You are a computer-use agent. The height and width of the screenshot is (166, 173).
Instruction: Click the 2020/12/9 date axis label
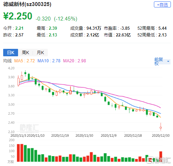(x=109, y=136)
